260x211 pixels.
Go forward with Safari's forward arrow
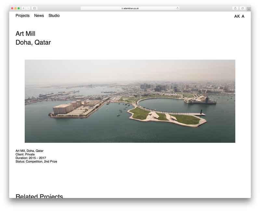tap(28, 8)
